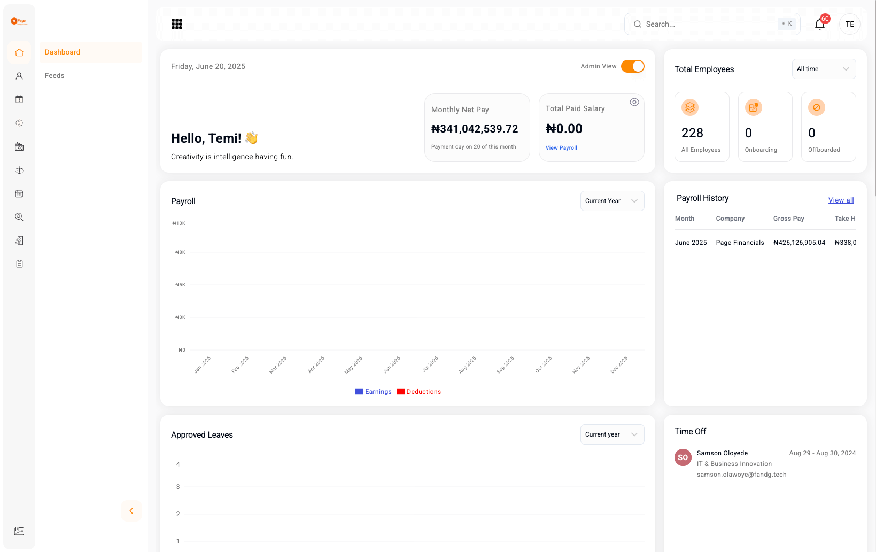Open the Payroll Current Year dropdown
876x552 pixels.
pos(612,201)
